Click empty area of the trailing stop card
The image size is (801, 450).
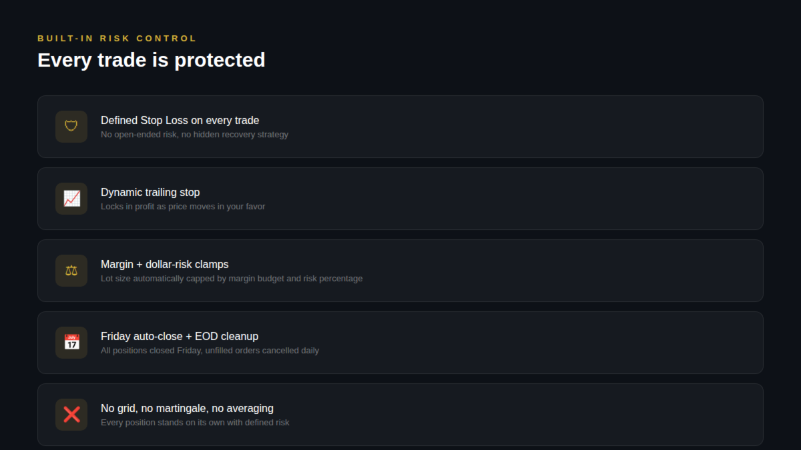click(534, 199)
